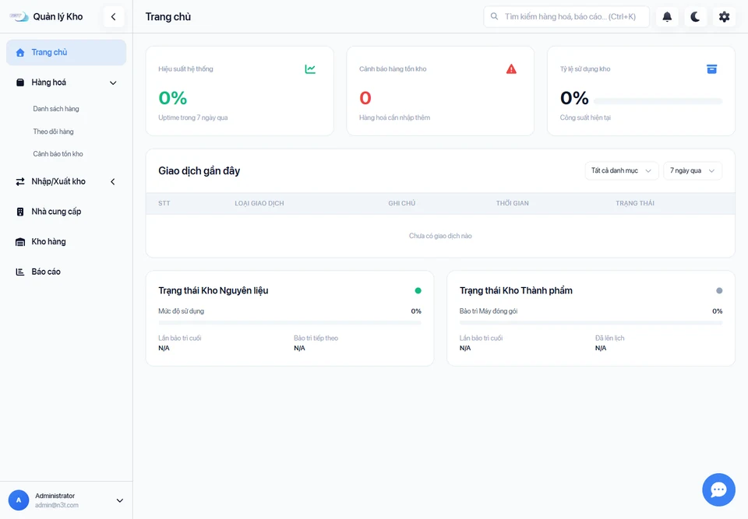Click the Báo cáo chart icon
This screenshot has height=519, width=748.
coord(20,272)
